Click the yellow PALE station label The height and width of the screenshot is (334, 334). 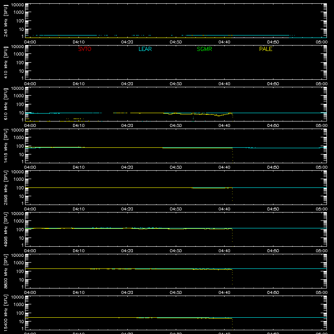[x=266, y=49]
